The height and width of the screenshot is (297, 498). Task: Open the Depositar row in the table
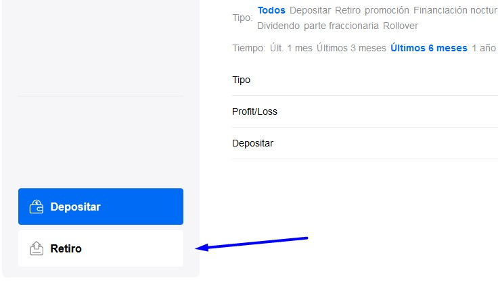click(x=365, y=143)
